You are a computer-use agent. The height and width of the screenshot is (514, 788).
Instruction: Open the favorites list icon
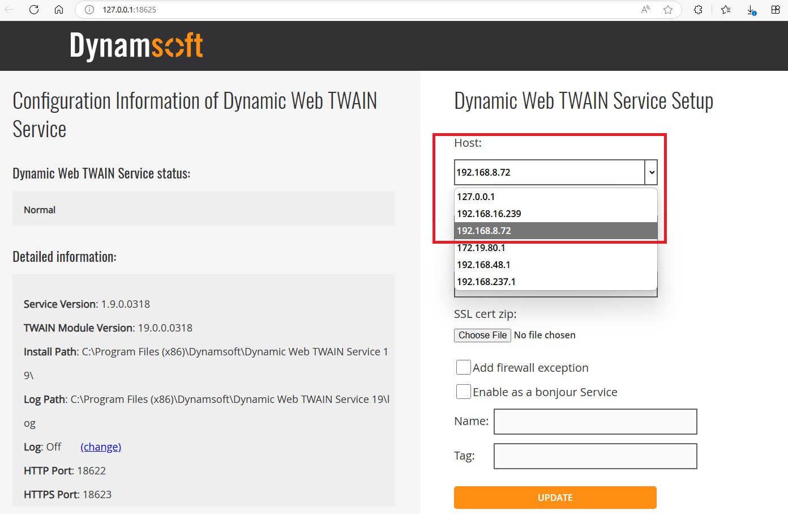coord(726,10)
